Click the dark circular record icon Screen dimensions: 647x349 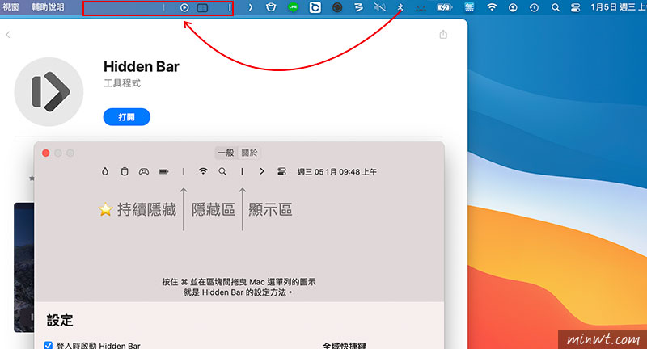[x=337, y=7]
